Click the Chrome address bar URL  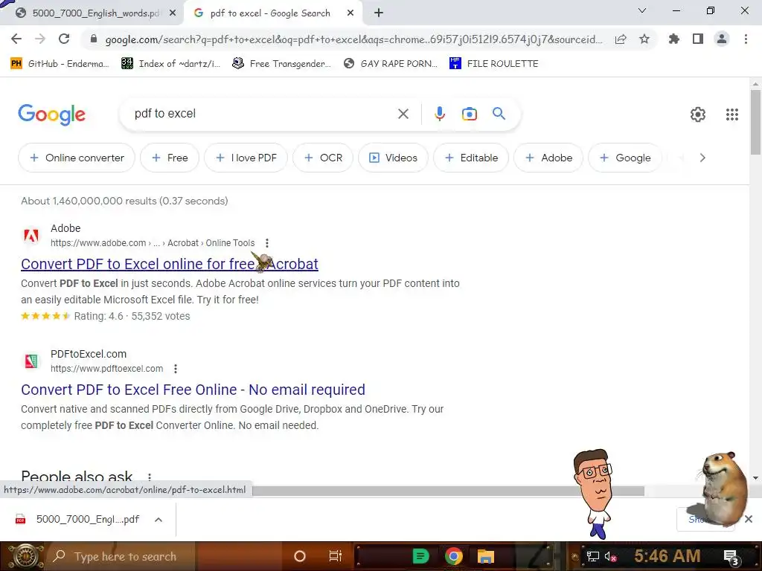[353, 39]
